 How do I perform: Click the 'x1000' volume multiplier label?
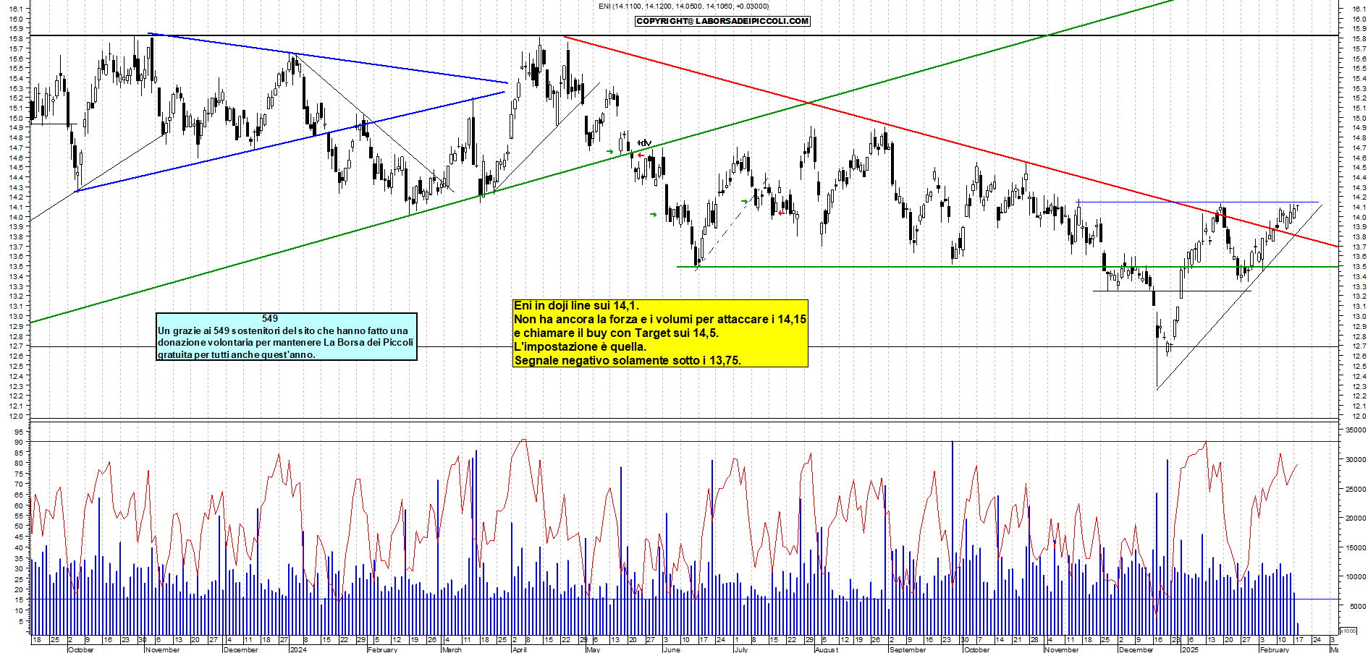1348,631
